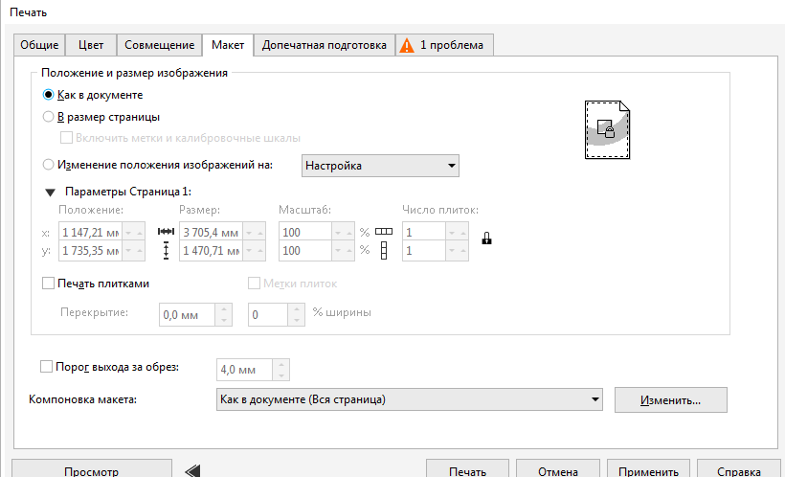Open the 'Компоновка макета' dropdown

coord(410,399)
